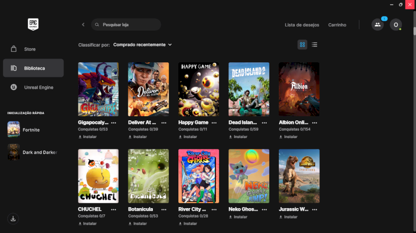Screen dimensions: 416x233
Task: Expand the Comprado recentemente sort dropdown
Action: click(142, 45)
